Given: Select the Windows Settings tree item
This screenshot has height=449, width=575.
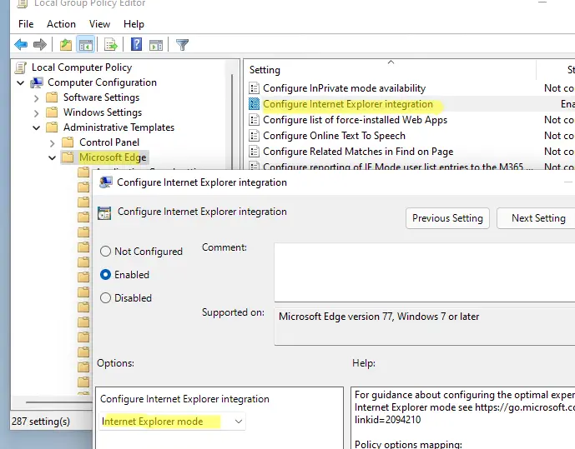Looking at the screenshot, I should coord(103,112).
